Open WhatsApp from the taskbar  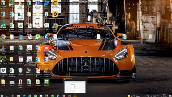(x=35, y=96)
